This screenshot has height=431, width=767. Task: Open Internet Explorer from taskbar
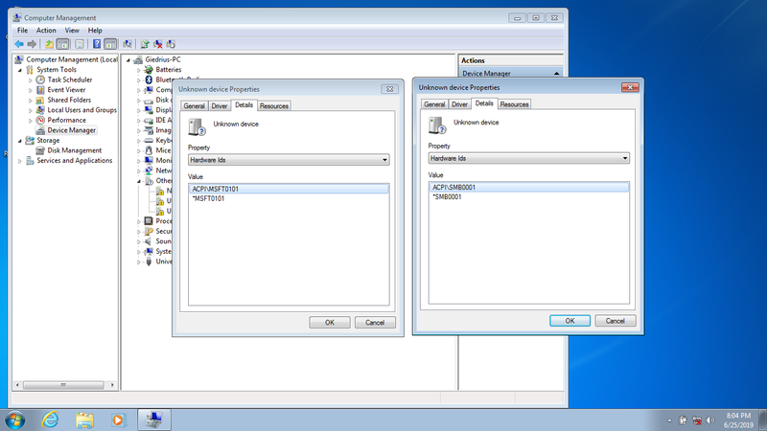pyautogui.click(x=50, y=420)
